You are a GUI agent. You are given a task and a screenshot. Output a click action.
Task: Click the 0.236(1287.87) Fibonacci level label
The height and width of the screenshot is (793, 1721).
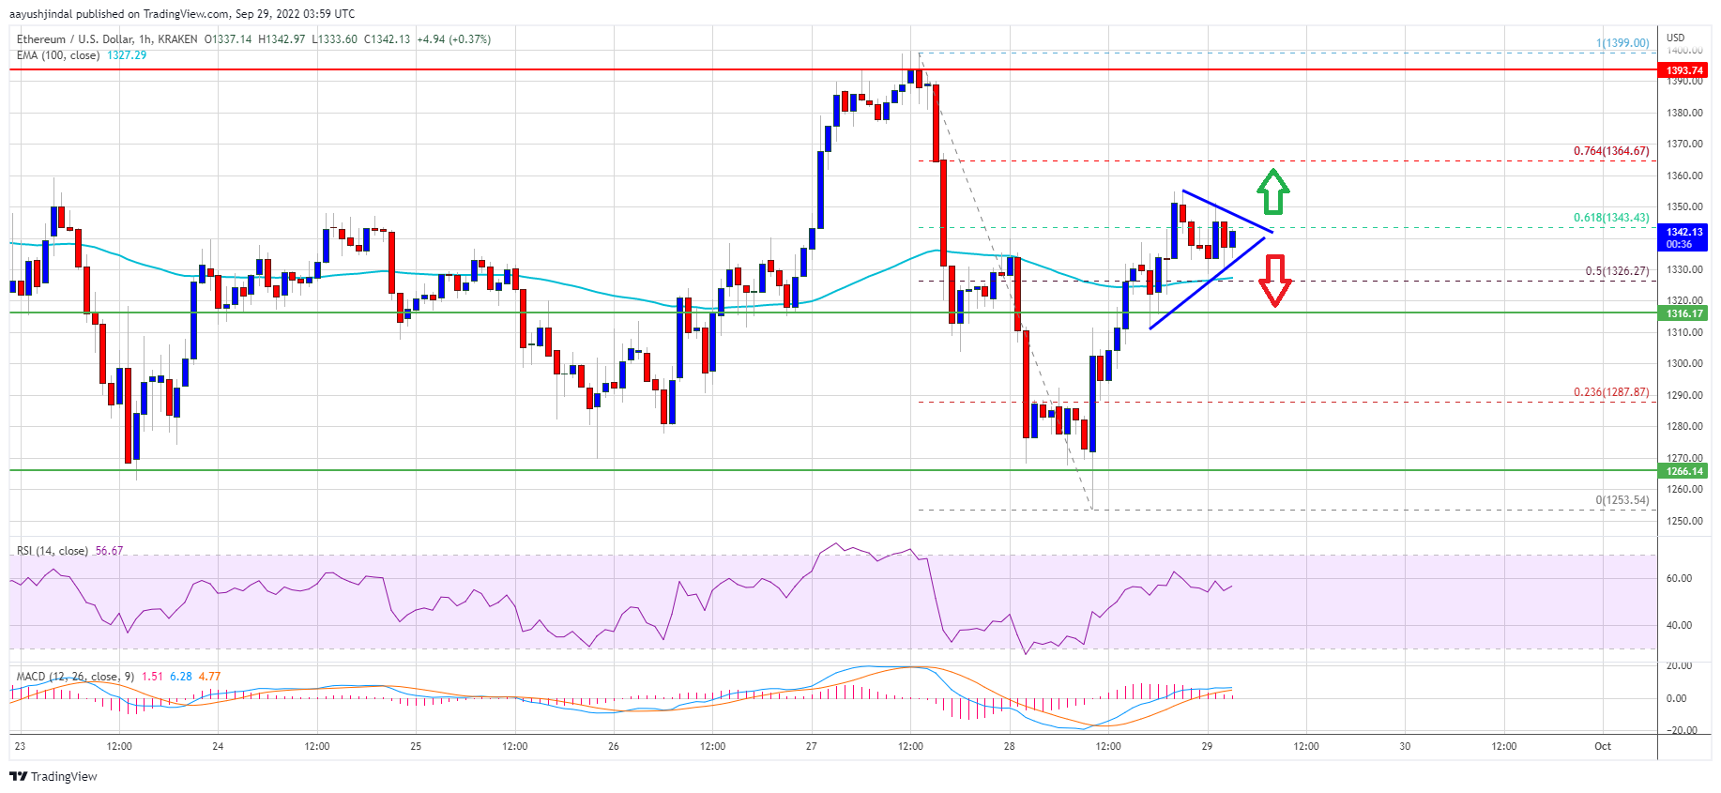tap(1610, 392)
